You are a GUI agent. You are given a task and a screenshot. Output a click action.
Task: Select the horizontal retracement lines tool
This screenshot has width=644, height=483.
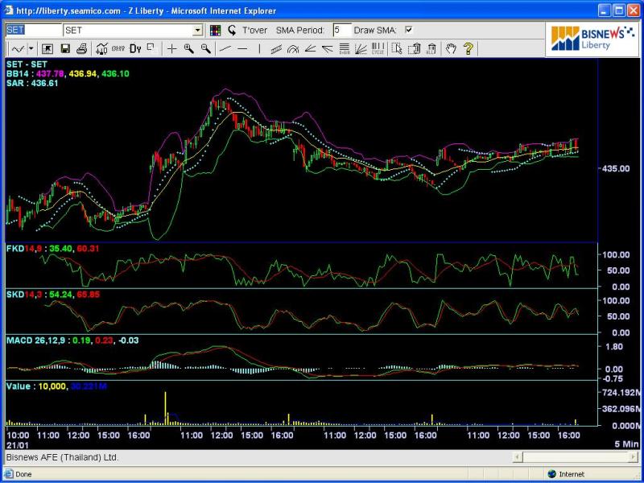click(345, 49)
